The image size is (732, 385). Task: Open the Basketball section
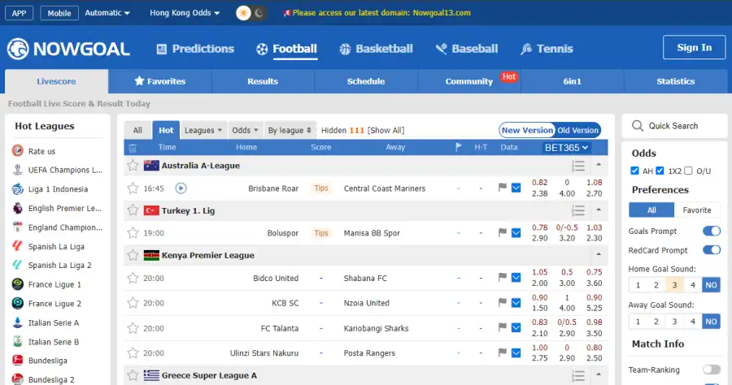(x=375, y=49)
